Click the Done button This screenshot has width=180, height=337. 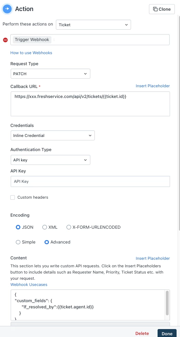pyautogui.click(x=167, y=333)
